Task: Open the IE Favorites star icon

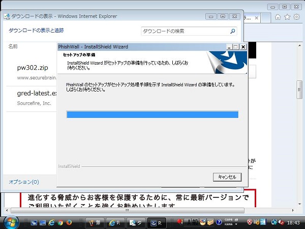Action: [x=287, y=17]
